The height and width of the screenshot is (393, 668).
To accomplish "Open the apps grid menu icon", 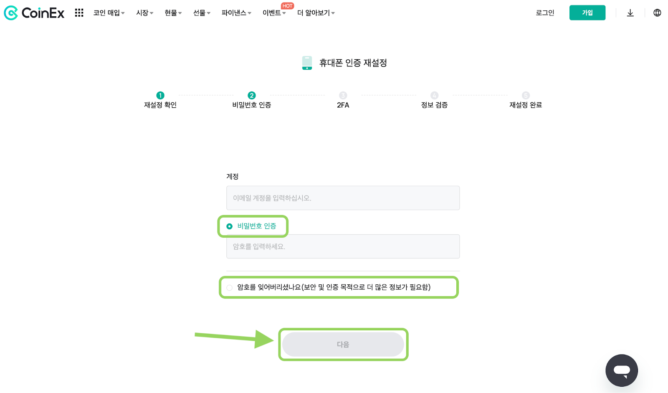I will 79,13.
